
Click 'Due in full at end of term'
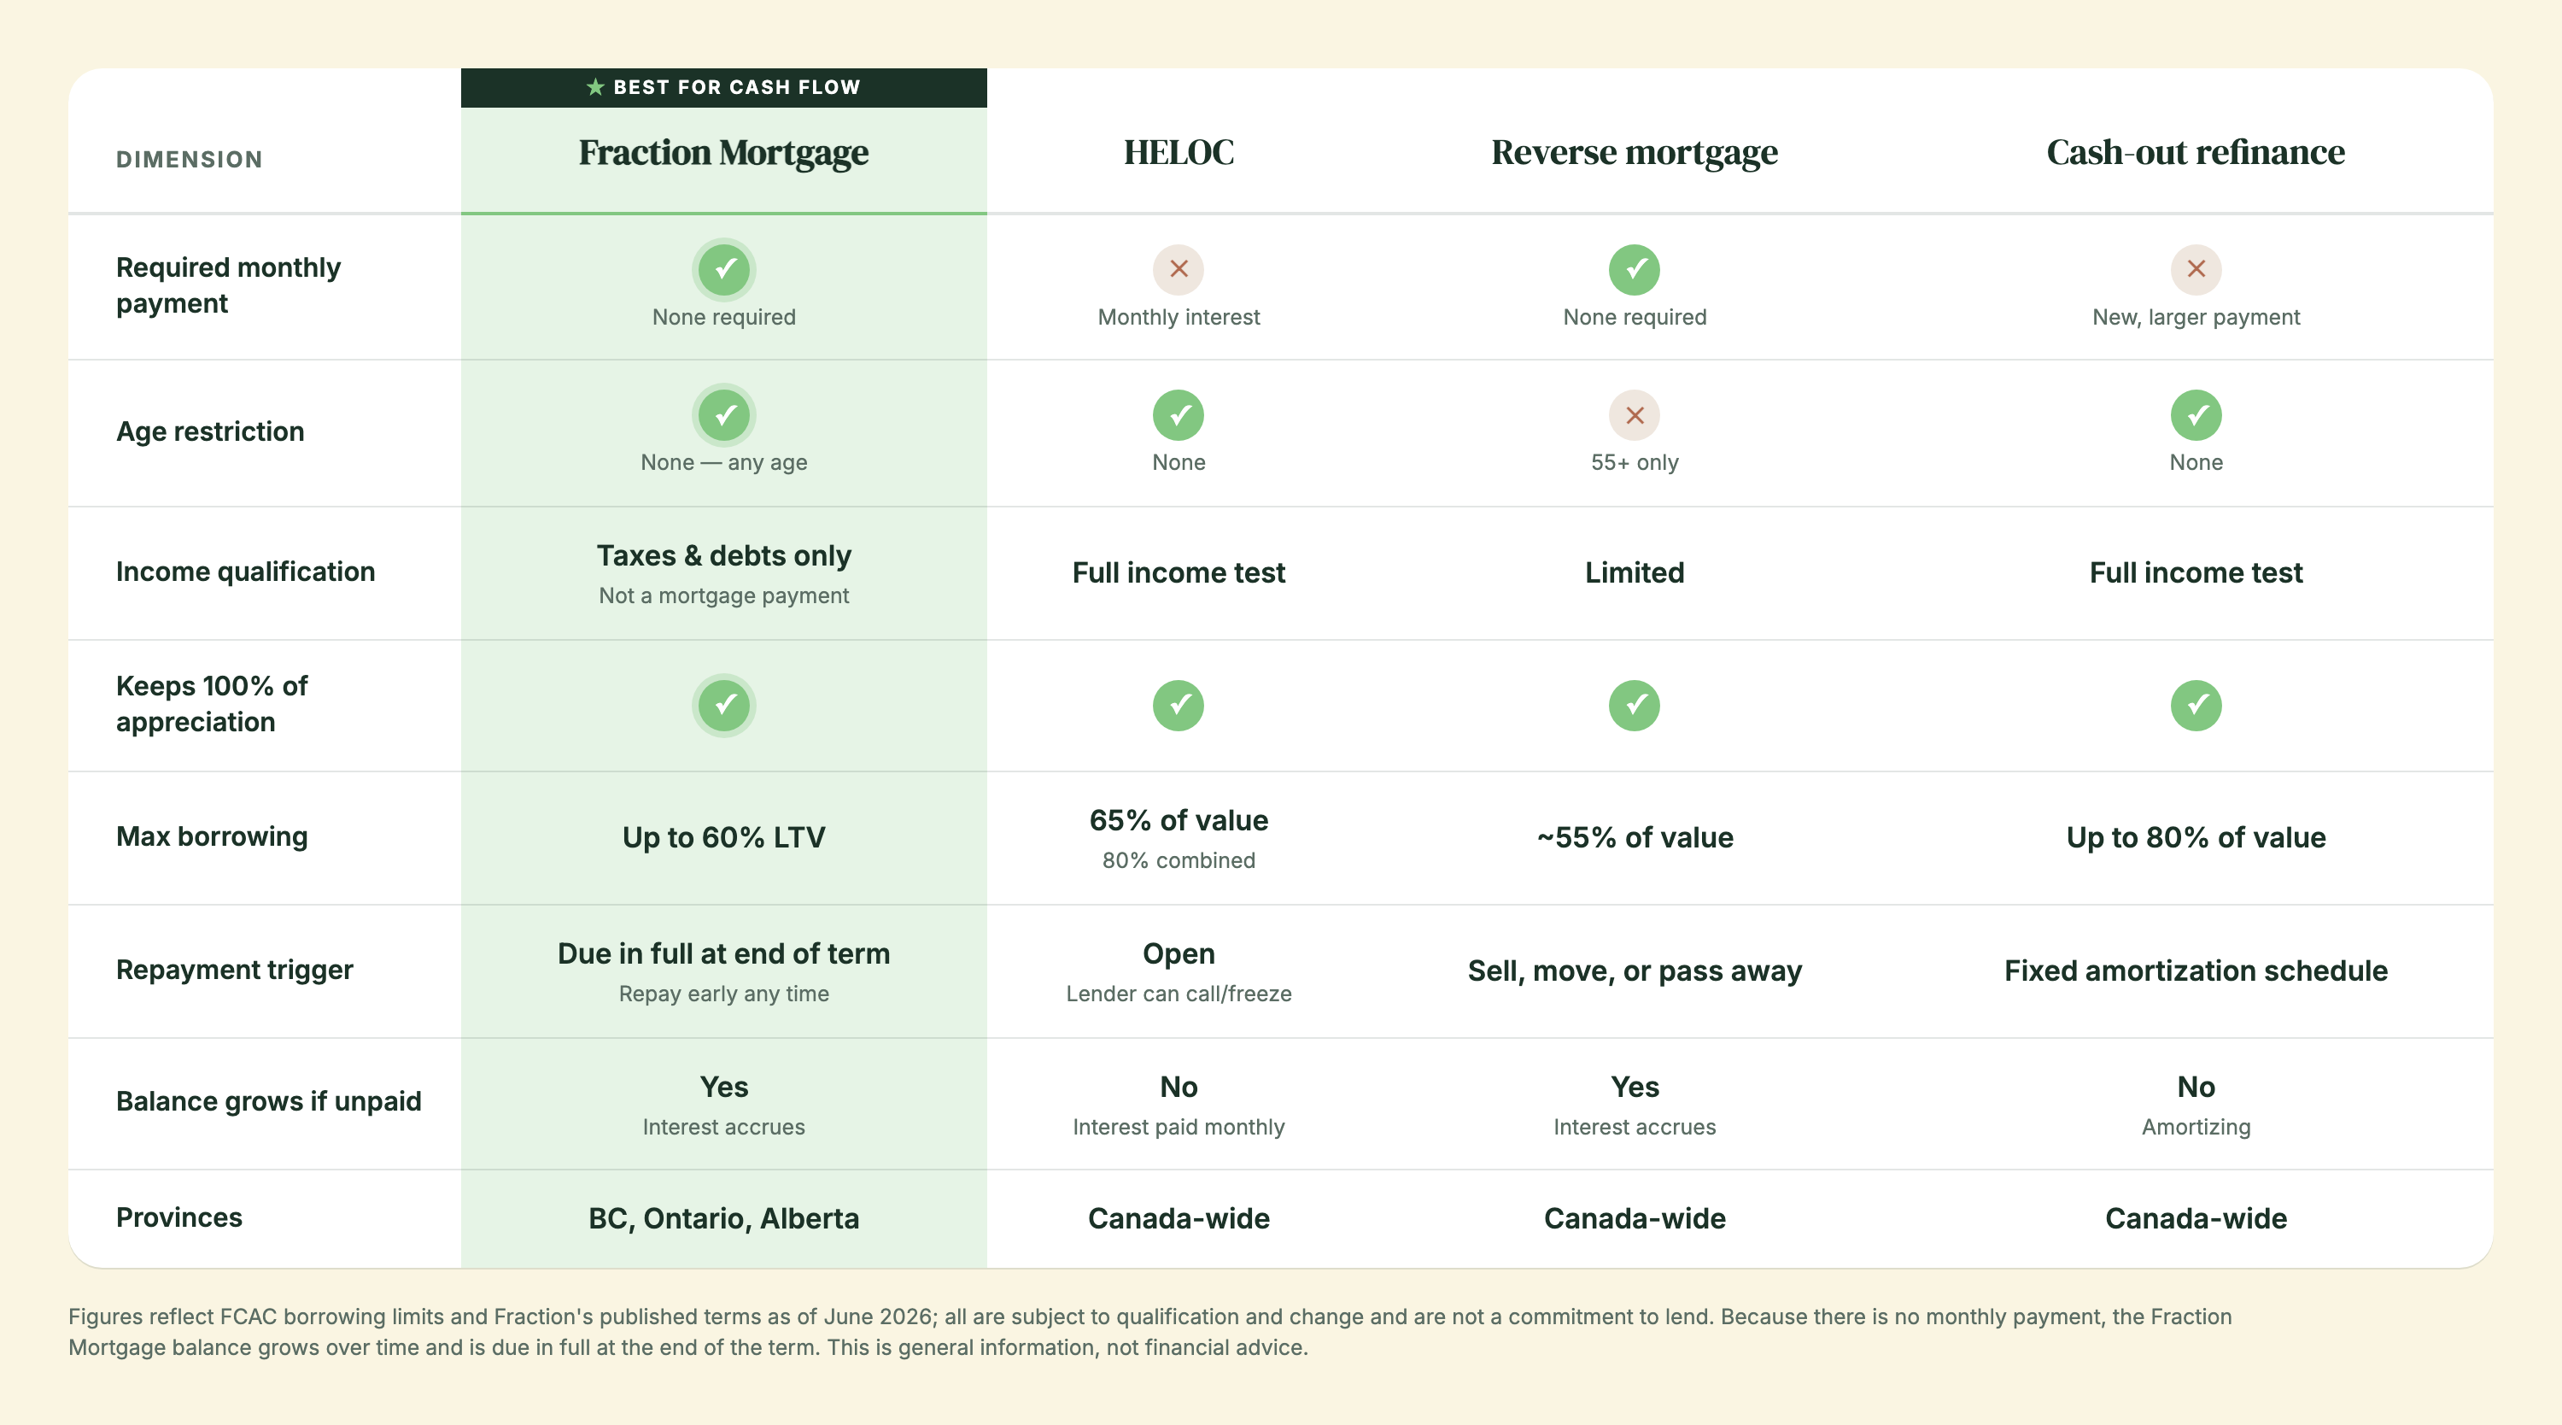tap(724, 953)
